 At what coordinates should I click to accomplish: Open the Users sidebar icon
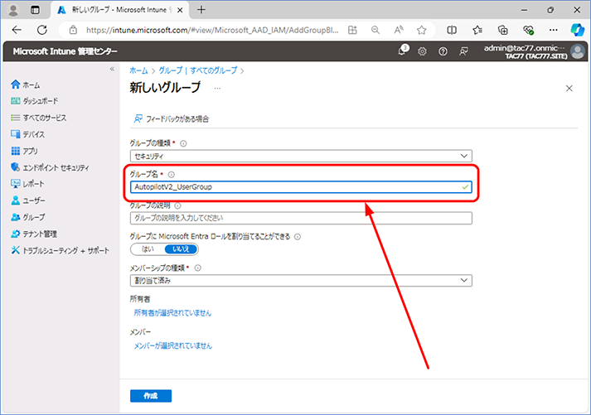pos(16,200)
